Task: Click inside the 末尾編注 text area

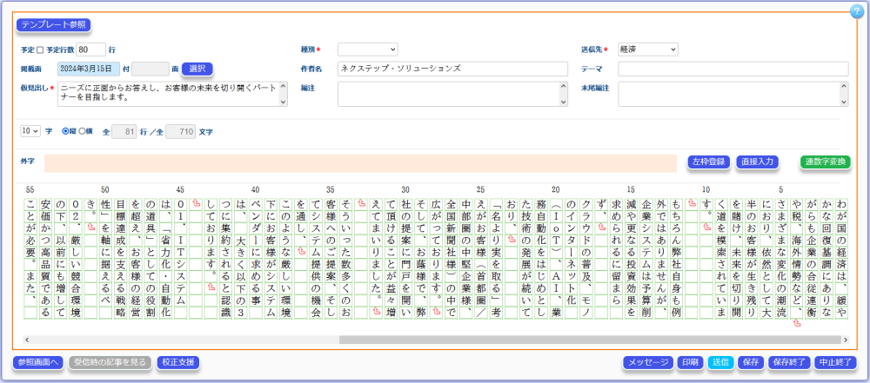Action: click(x=730, y=94)
